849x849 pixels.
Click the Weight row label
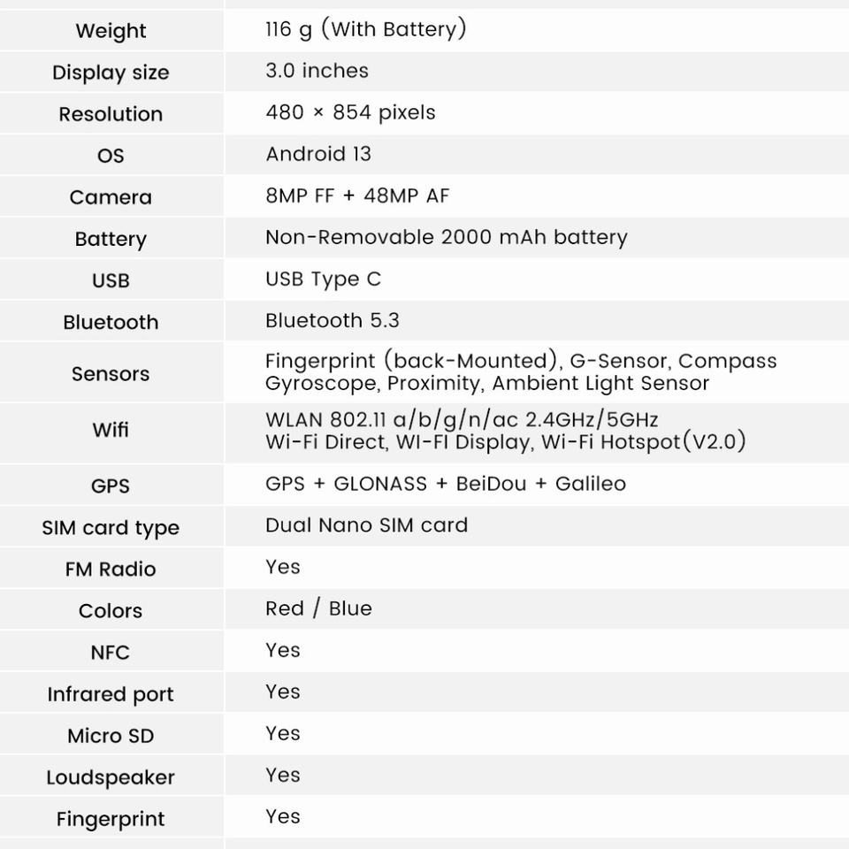coord(111,31)
